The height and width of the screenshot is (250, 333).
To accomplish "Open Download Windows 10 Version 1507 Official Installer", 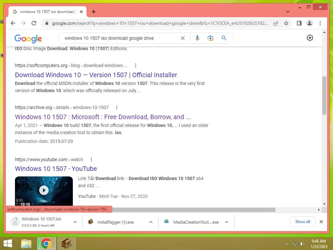I will 96,75.
